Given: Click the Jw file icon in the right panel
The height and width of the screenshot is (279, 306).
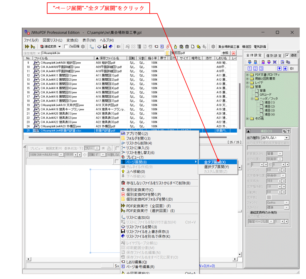Looking at the screenshot, I should click(x=282, y=62).
